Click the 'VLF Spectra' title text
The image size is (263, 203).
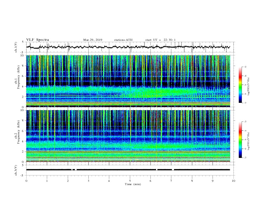(38, 40)
